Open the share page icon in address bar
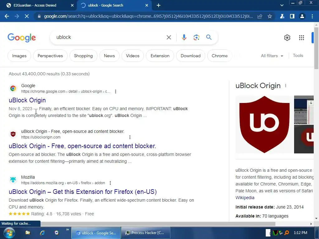The image size is (319, 239). click(x=260, y=16)
